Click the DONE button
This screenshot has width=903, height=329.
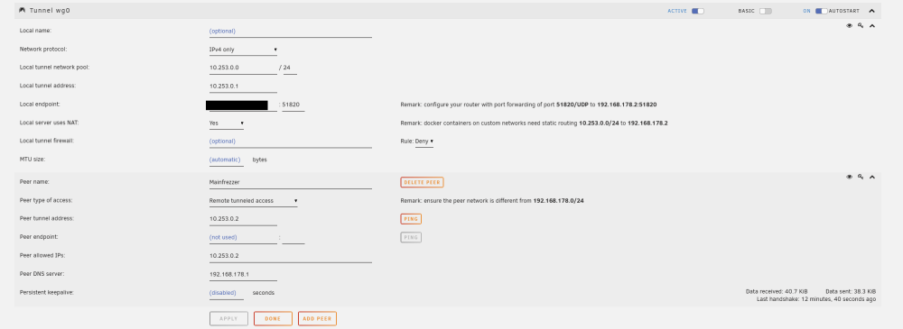[273, 319]
